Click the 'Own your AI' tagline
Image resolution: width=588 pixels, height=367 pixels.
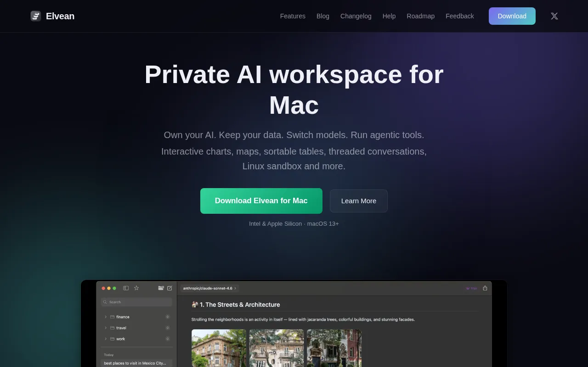point(294,135)
